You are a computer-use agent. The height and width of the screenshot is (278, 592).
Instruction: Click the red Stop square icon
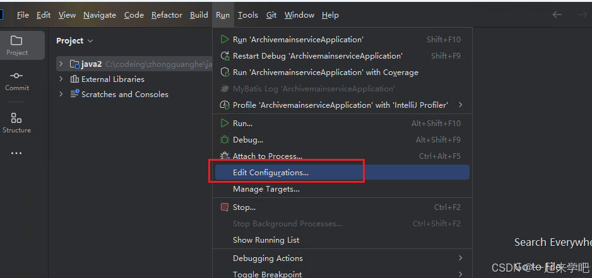click(225, 207)
